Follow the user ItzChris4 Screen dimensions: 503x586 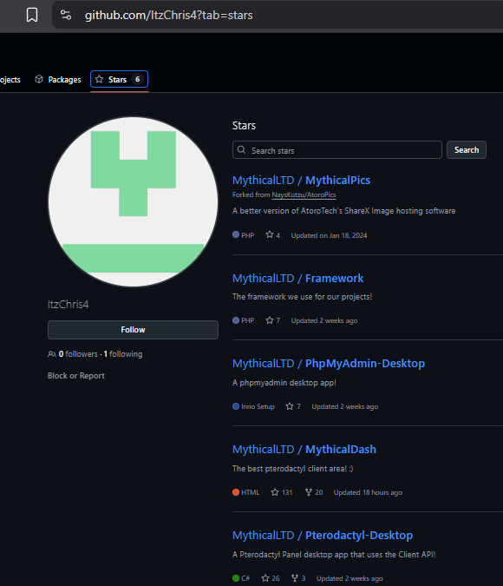(133, 330)
